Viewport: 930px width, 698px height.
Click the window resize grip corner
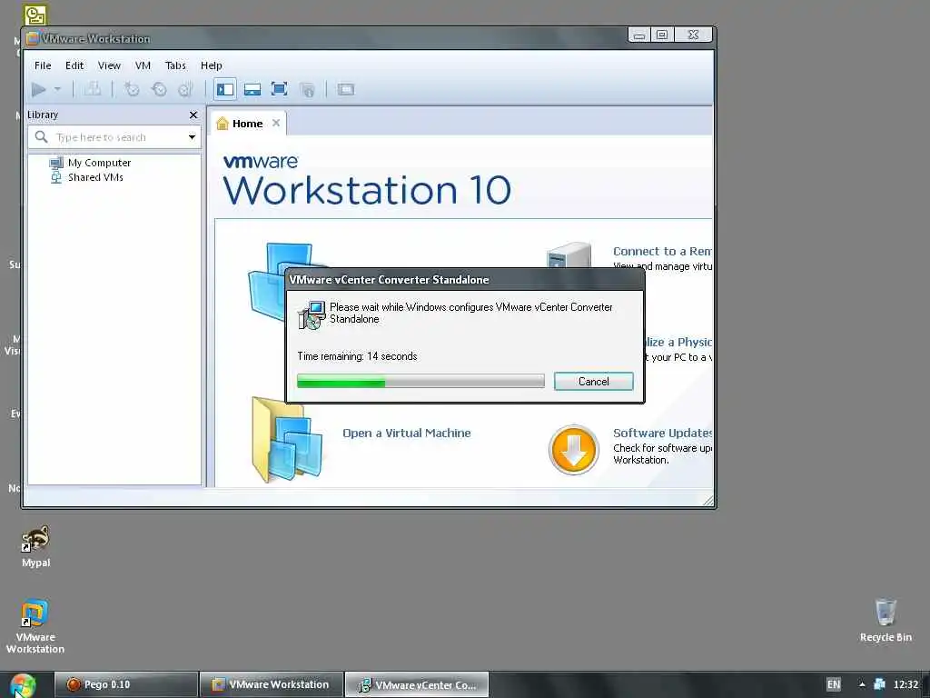tap(707, 501)
